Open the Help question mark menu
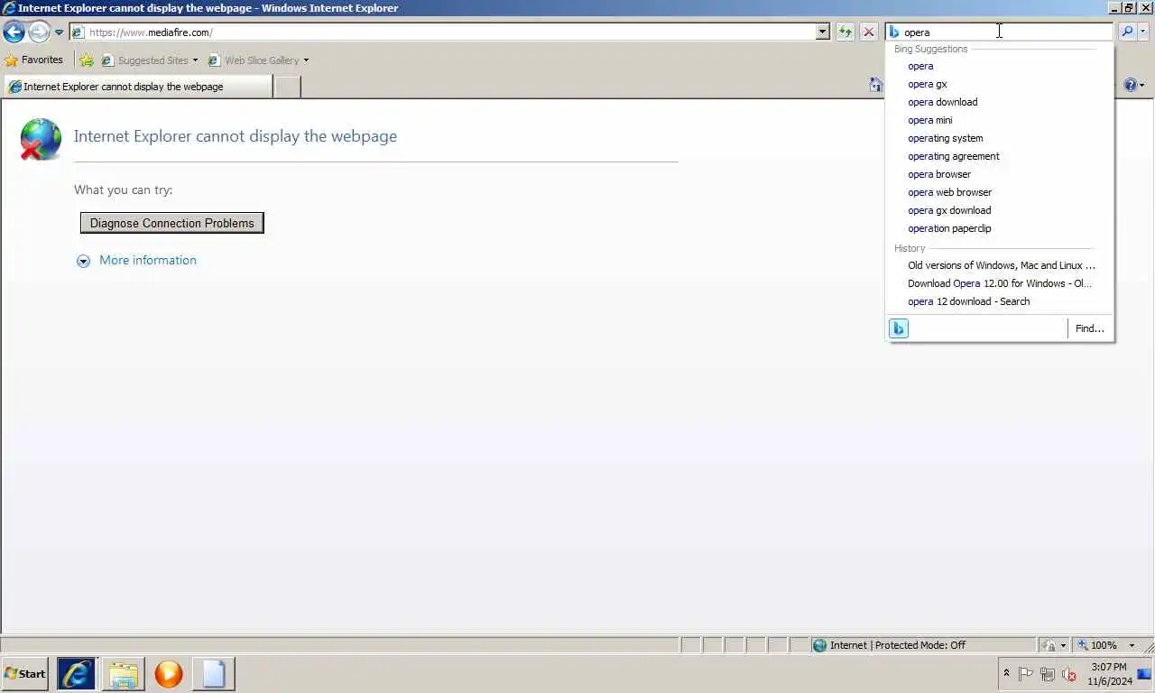Image resolution: width=1155 pixels, height=693 pixels. pyautogui.click(x=1134, y=85)
